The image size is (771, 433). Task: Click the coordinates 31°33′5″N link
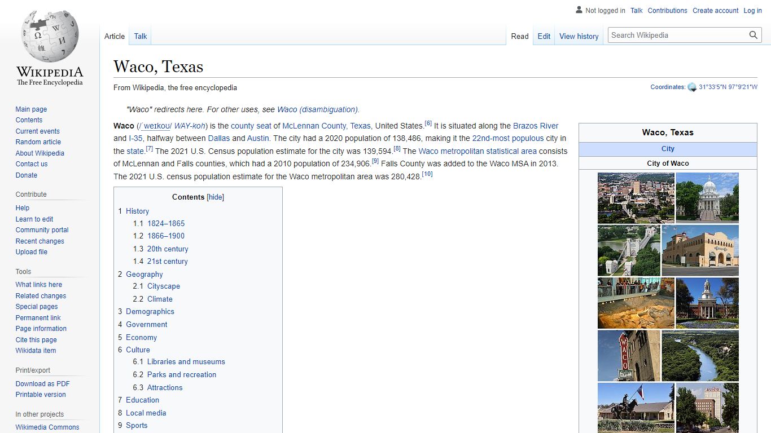coord(728,87)
